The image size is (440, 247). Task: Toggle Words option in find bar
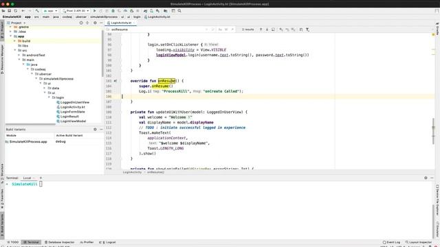pos(226,30)
